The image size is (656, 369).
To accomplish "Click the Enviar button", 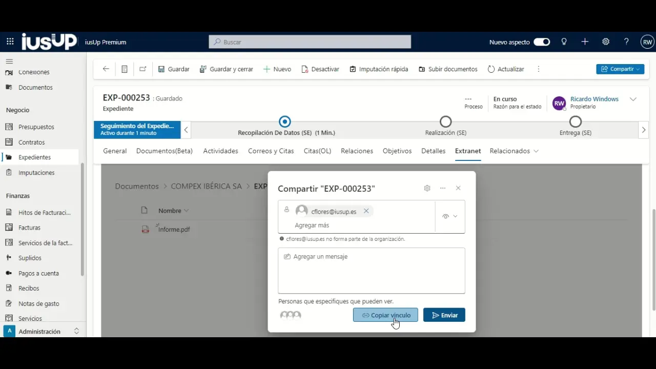I will pyautogui.click(x=444, y=315).
